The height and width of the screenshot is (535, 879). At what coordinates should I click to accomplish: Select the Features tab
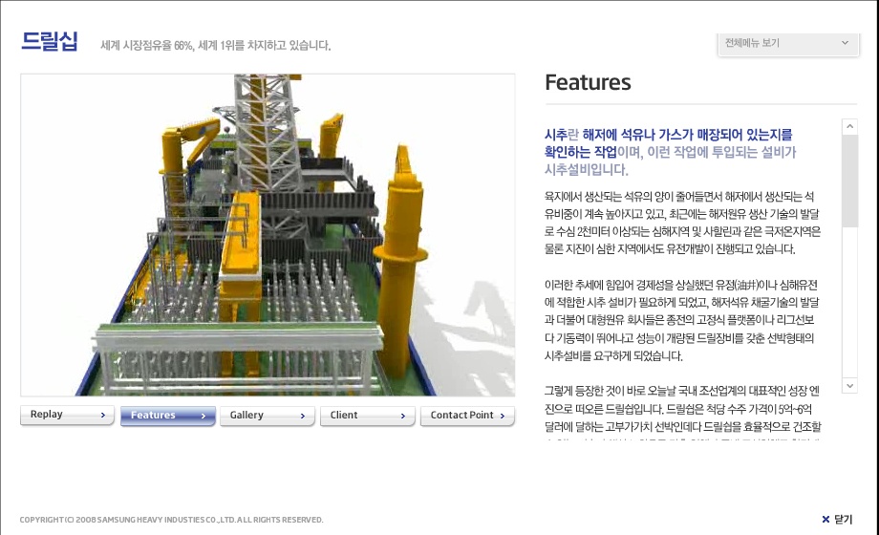pyautogui.click(x=167, y=416)
